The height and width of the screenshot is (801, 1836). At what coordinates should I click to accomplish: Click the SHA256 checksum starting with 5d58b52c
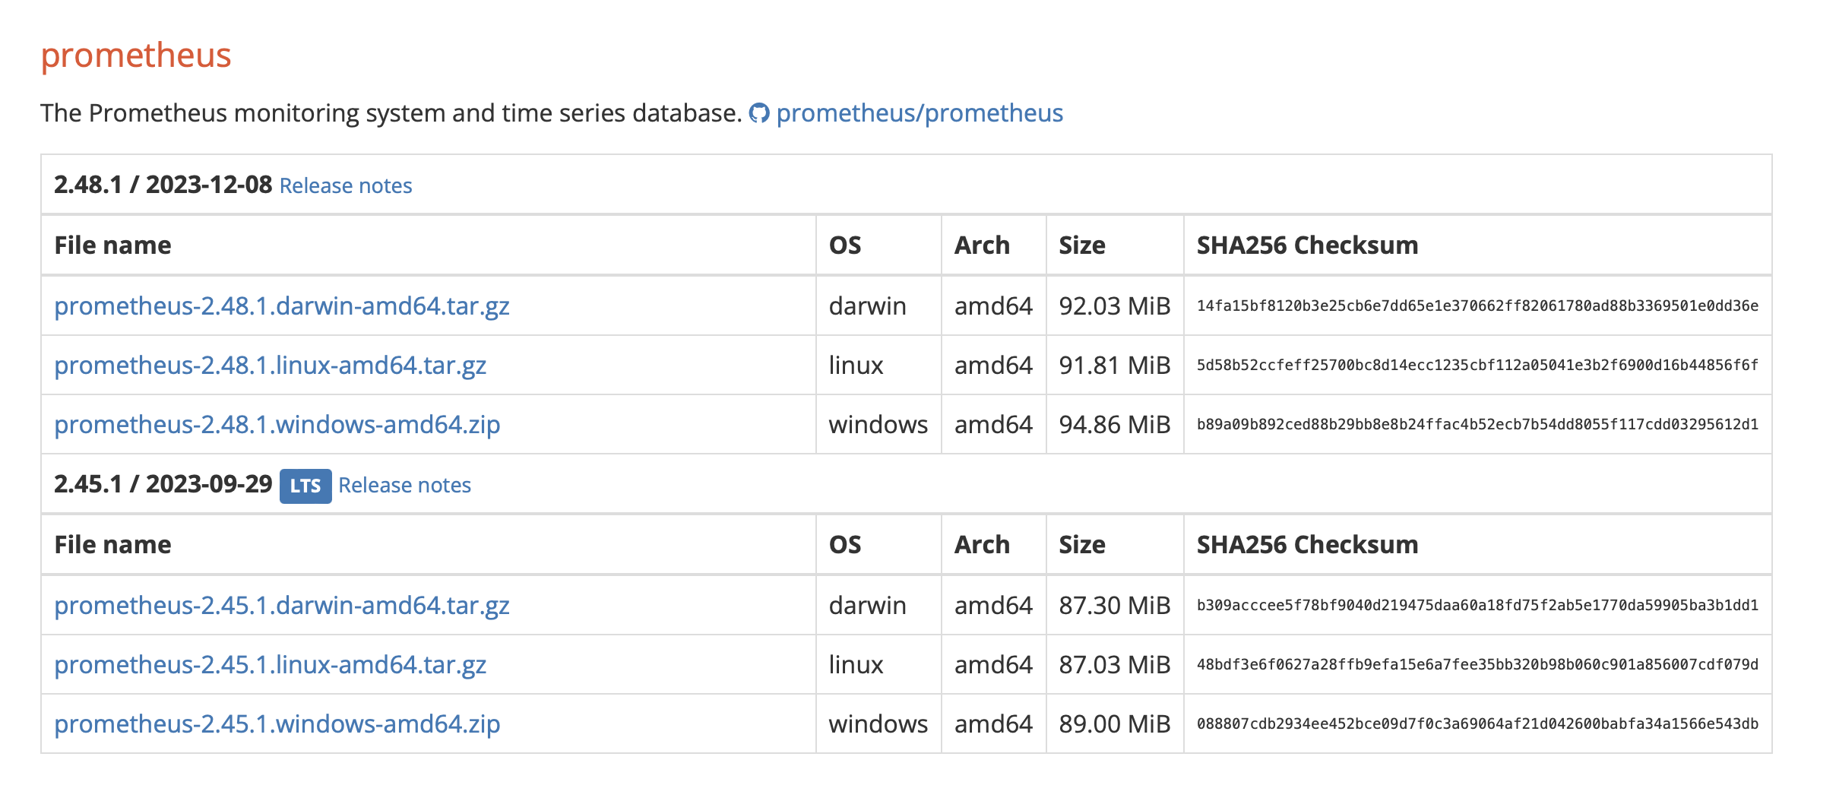(1477, 365)
